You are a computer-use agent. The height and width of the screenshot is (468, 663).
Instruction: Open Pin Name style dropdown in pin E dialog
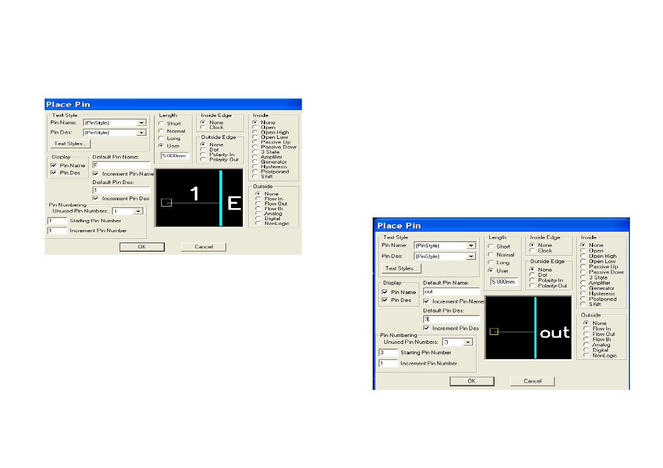pyautogui.click(x=141, y=123)
